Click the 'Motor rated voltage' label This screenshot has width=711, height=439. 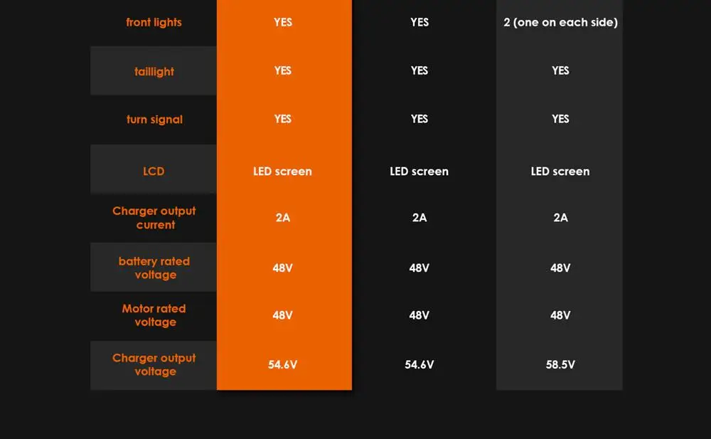[x=154, y=315]
